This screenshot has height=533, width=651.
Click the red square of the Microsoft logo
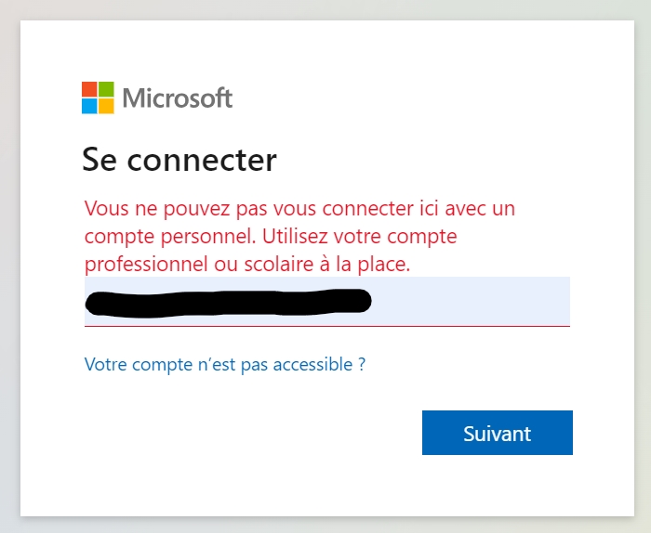pos(89,89)
